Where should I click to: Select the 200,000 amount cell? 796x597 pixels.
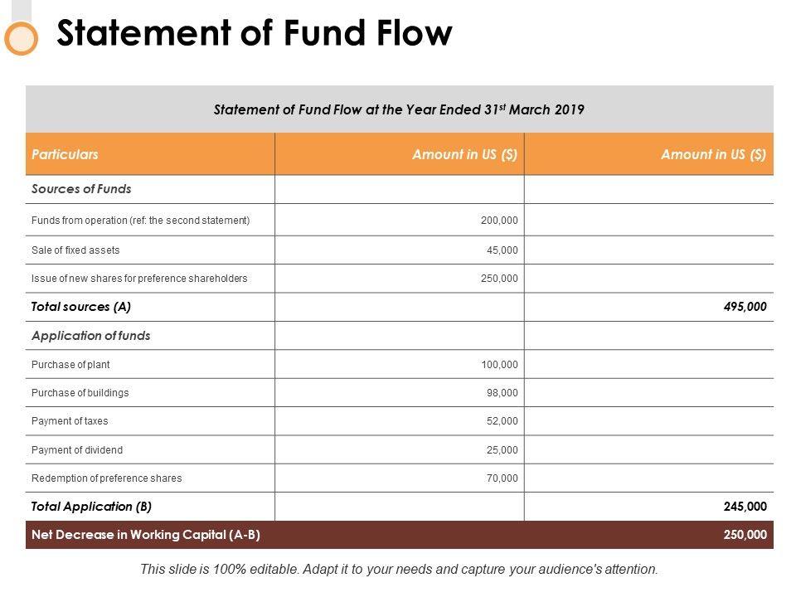tap(499, 221)
